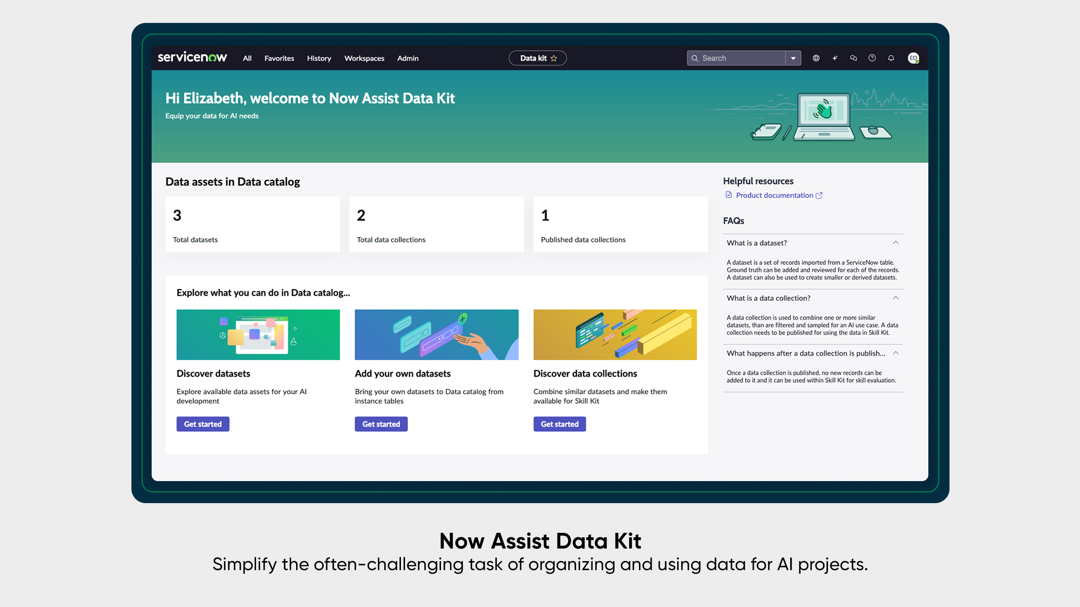
Task: Open the All menu
Action: [247, 58]
